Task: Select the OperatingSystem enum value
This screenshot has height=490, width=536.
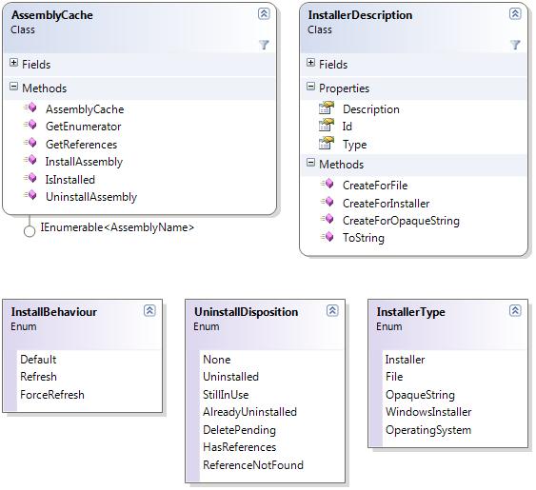Action: tap(428, 430)
